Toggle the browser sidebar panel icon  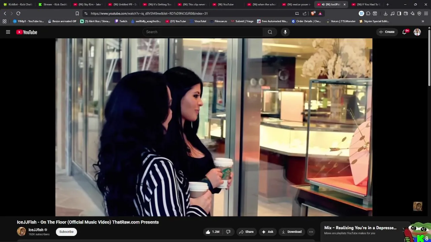point(399,13)
